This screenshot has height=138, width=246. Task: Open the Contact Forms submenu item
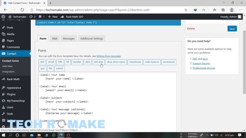click(10, 61)
